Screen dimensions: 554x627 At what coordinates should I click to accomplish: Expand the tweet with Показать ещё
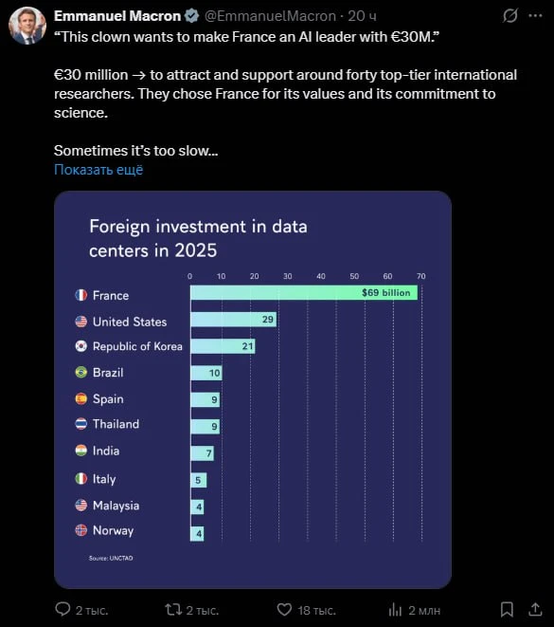[x=98, y=170]
